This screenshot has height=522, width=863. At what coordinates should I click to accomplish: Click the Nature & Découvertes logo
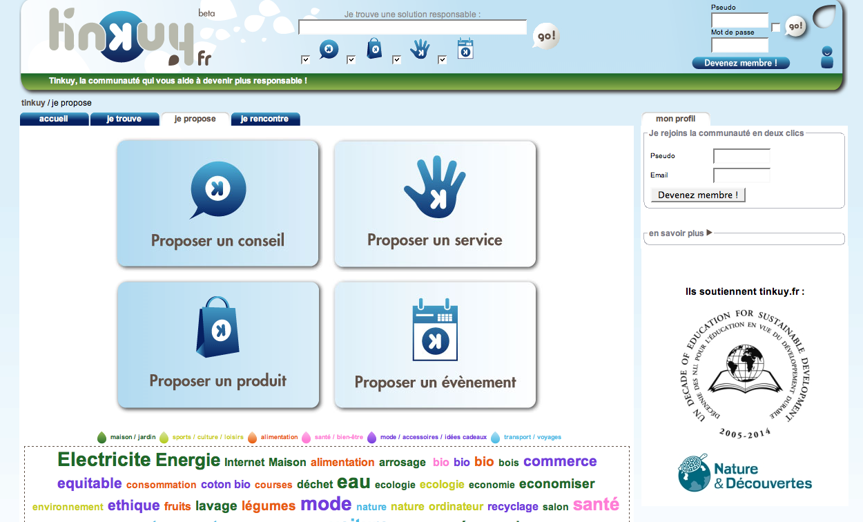[745, 473]
